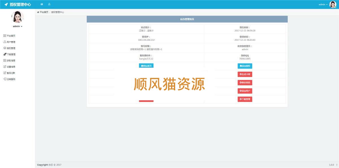
Task: Open 售后Q群 in the sidebar
Action: (x=9, y=73)
